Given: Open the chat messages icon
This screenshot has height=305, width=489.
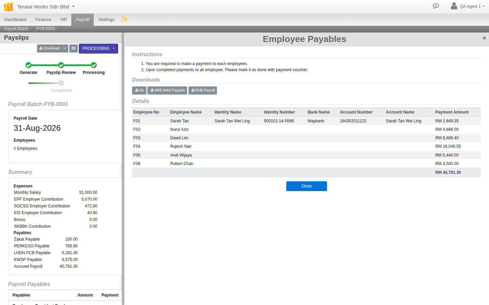Looking at the screenshot, I should click(436, 6).
